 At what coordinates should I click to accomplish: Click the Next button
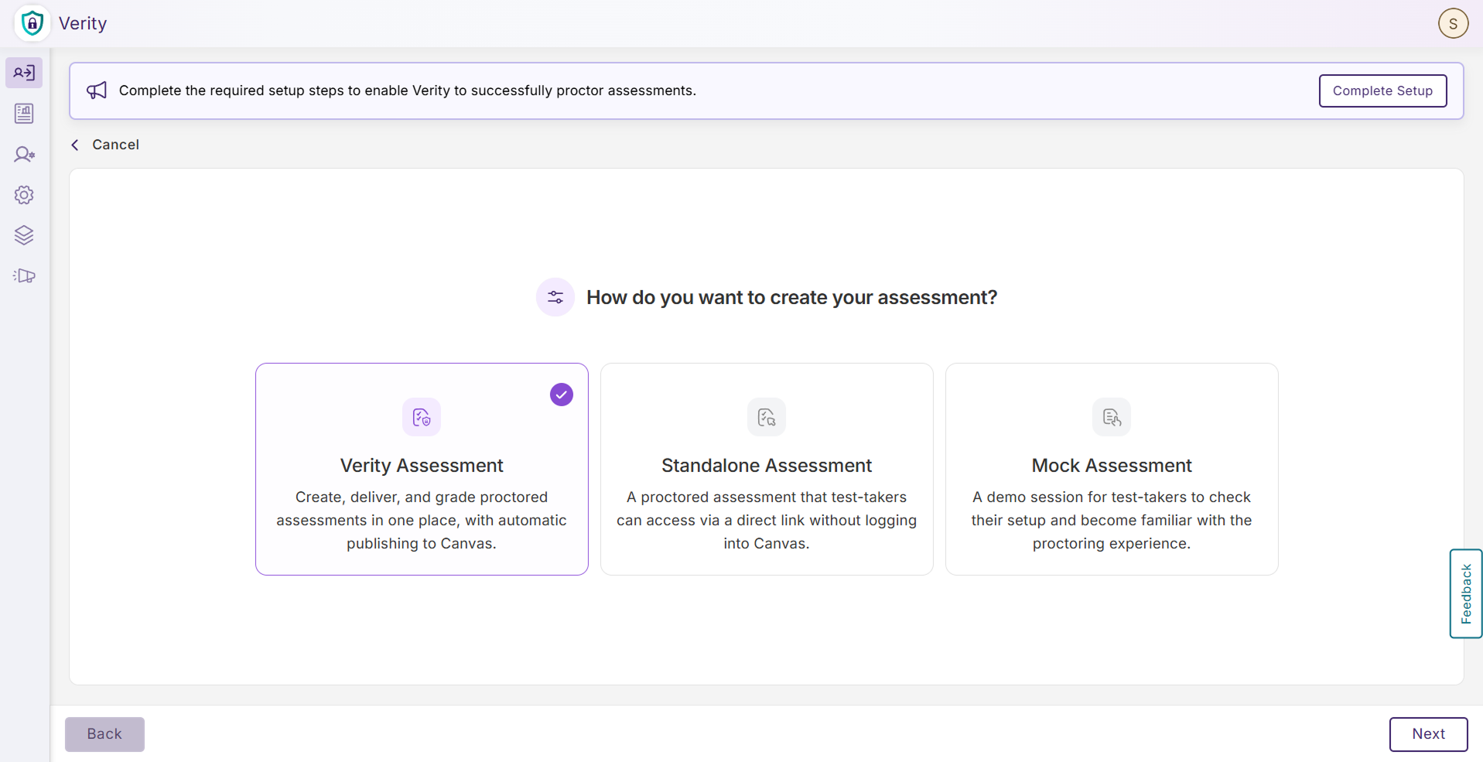(x=1428, y=734)
